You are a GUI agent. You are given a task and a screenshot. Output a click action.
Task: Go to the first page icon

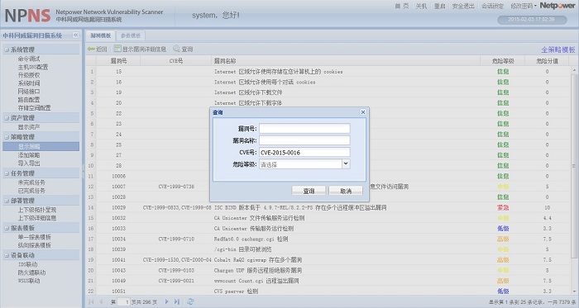pos(91,301)
